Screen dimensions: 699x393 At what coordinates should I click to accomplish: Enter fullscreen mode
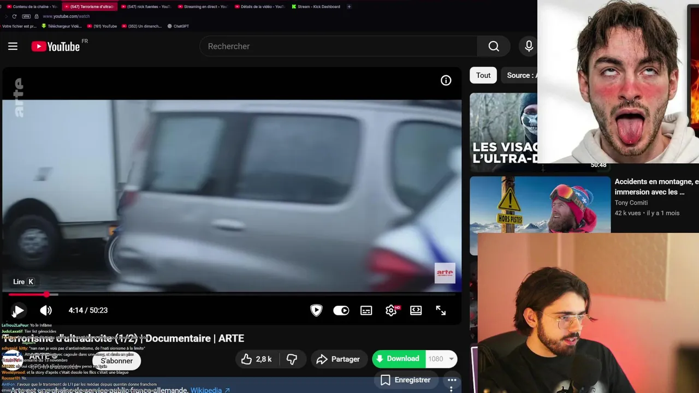pos(441,311)
